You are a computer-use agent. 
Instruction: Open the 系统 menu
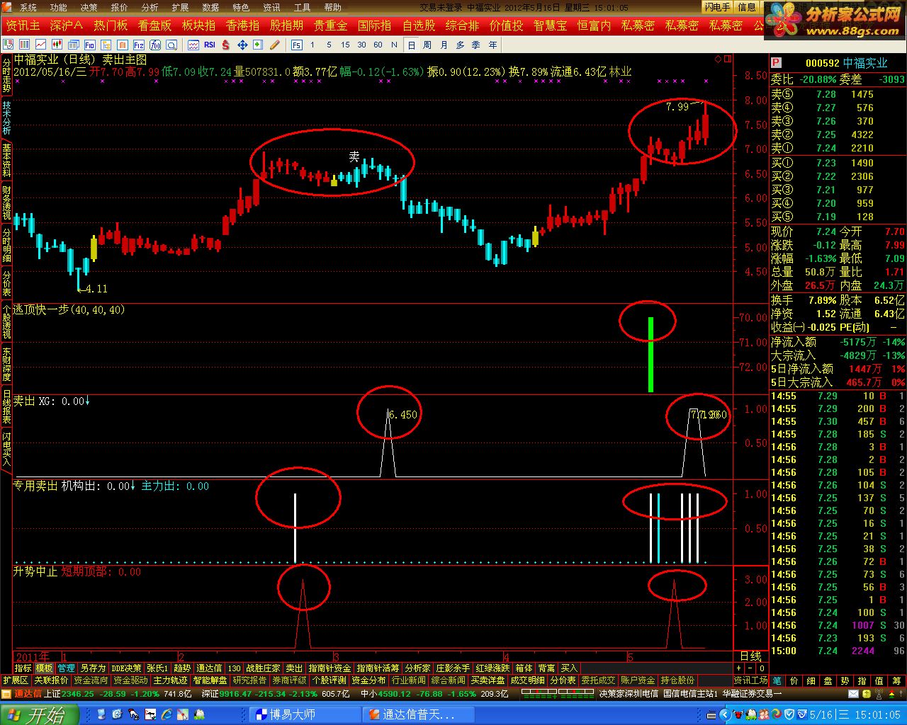28,8
